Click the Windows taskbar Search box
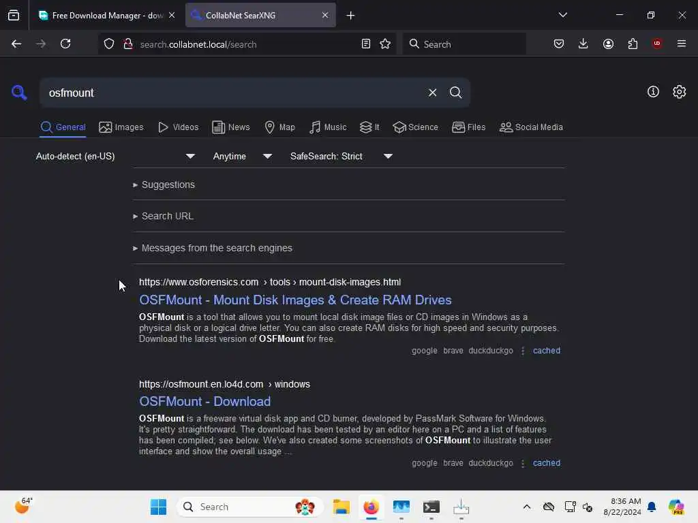The image size is (698, 523). pyautogui.click(x=250, y=507)
